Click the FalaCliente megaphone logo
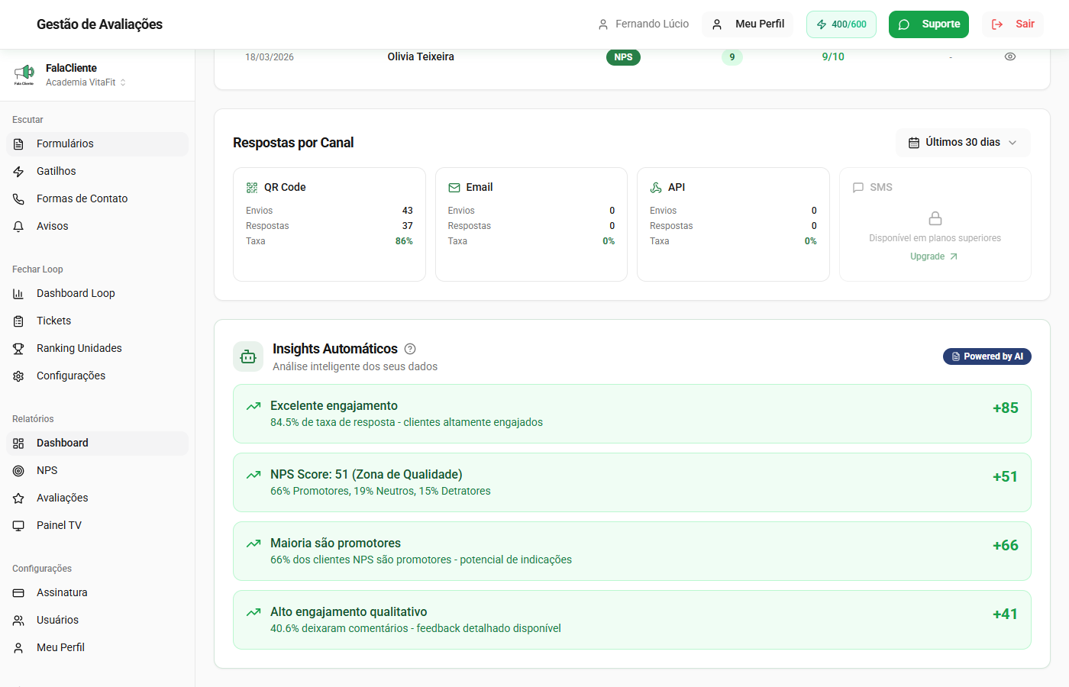The height and width of the screenshot is (687, 1069). pyautogui.click(x=24, y=73)
